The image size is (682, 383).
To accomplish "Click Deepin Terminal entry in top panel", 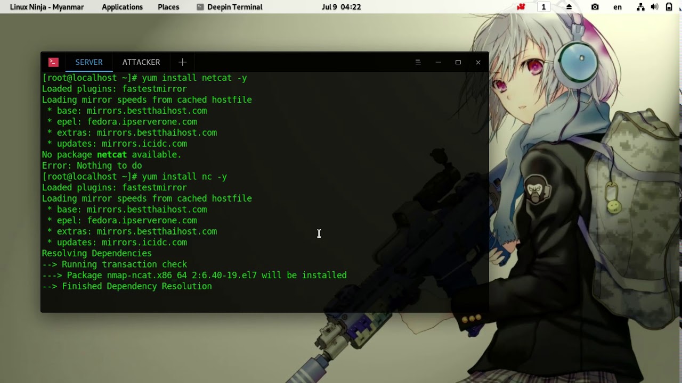I will [x=229, y=7].
